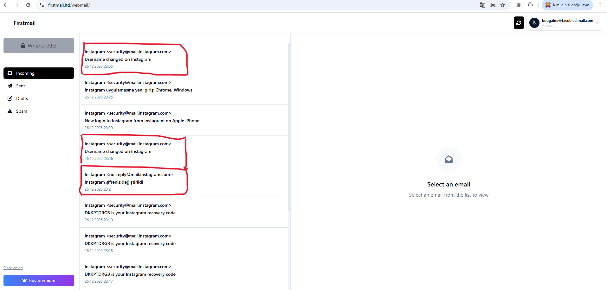Open the Instagram uygulamasına yeni giriş email
The image size is (607, 290).
pyautogui.click(x=184, y=89)
